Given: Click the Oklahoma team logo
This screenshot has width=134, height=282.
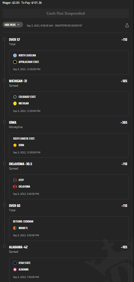Looking at the screenshot, I should tap(15, 187).
